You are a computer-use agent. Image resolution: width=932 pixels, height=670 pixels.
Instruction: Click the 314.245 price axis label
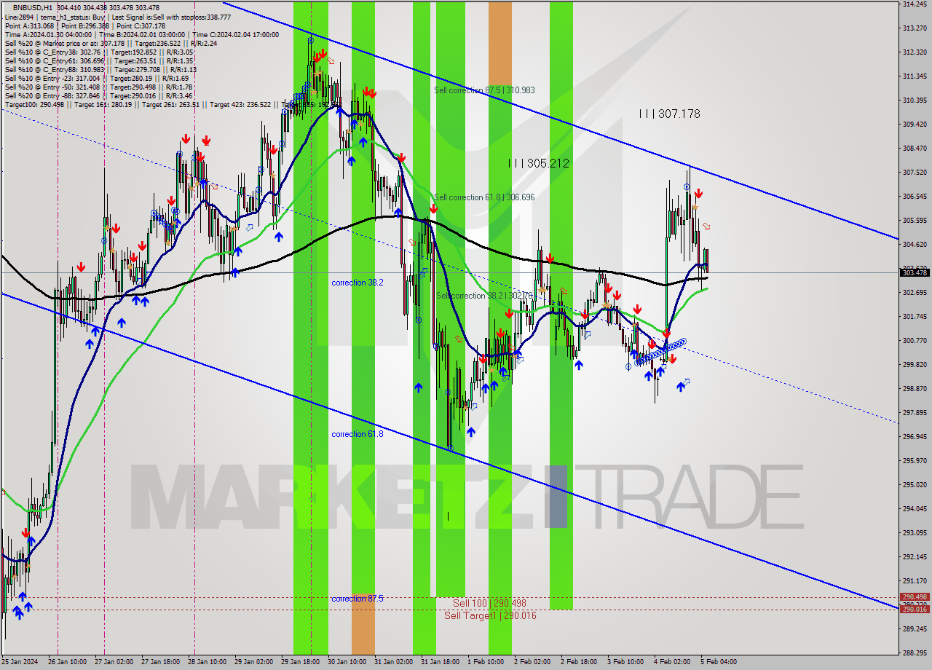915,4
